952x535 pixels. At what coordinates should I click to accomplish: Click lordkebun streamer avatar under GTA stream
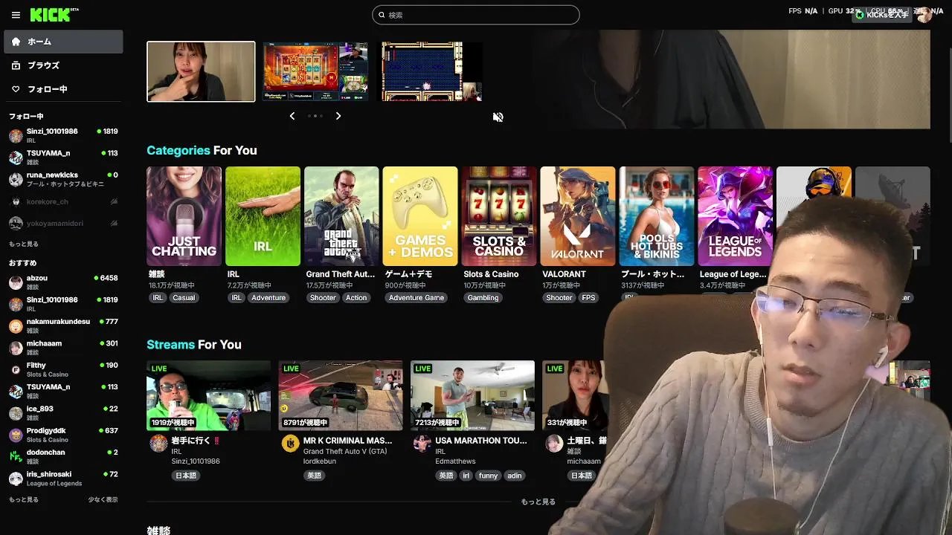290,444
